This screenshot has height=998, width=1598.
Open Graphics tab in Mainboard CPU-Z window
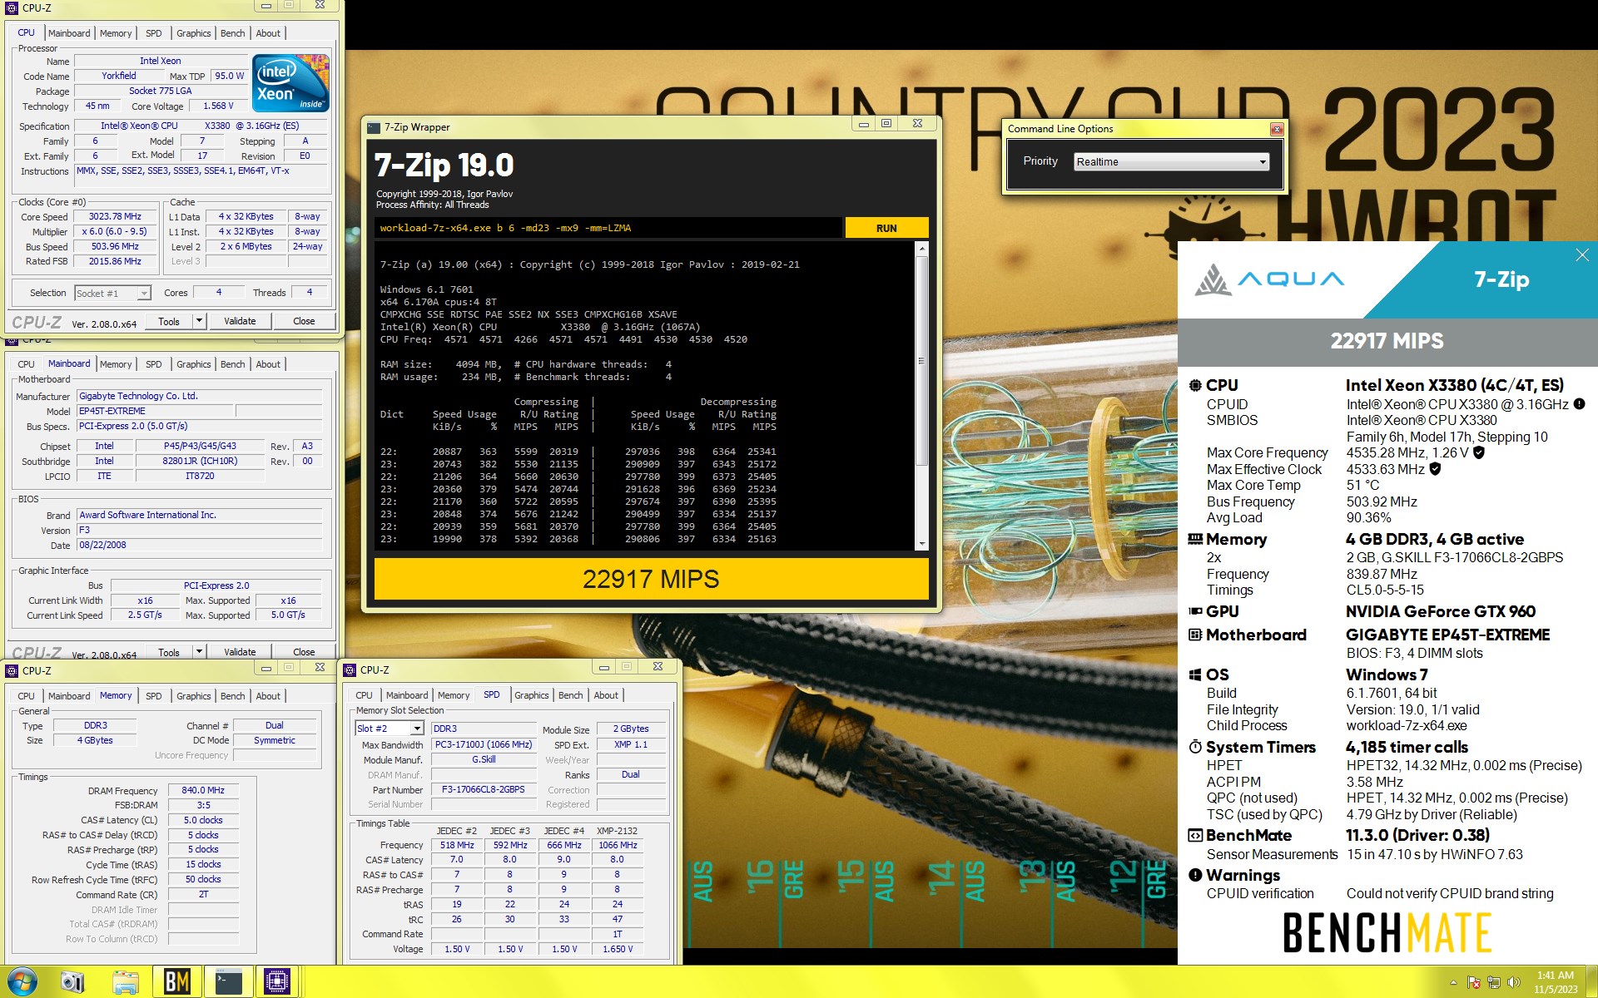tap(193, 364)
